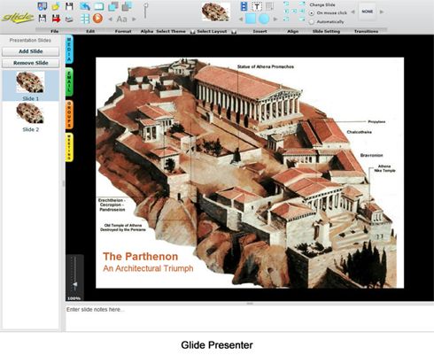The width and height of the screenshot is (434, 355).
Task: Click next font arrow beside Aa
Action: [x=134, y=19]
